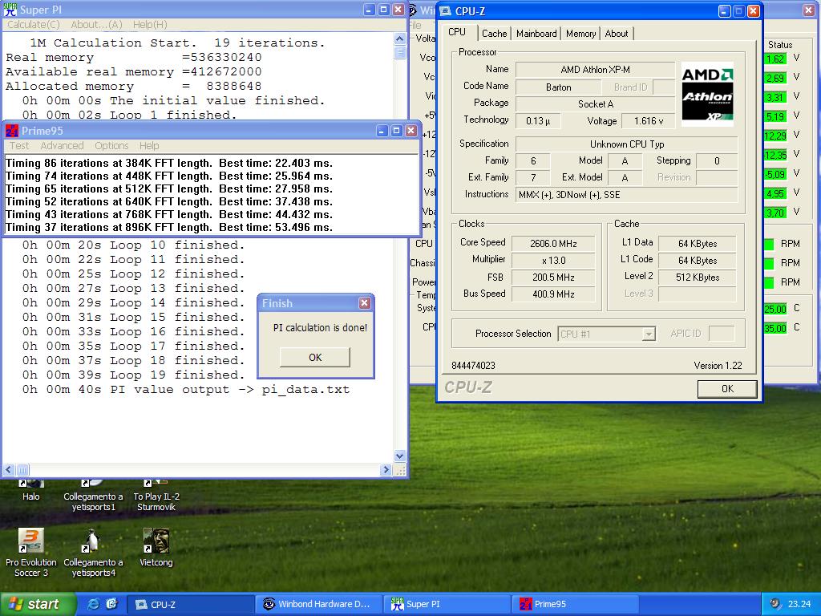
Task: Click the CPU-Z title bar icon
Action: pyautogui.click(x=446, y=11)
